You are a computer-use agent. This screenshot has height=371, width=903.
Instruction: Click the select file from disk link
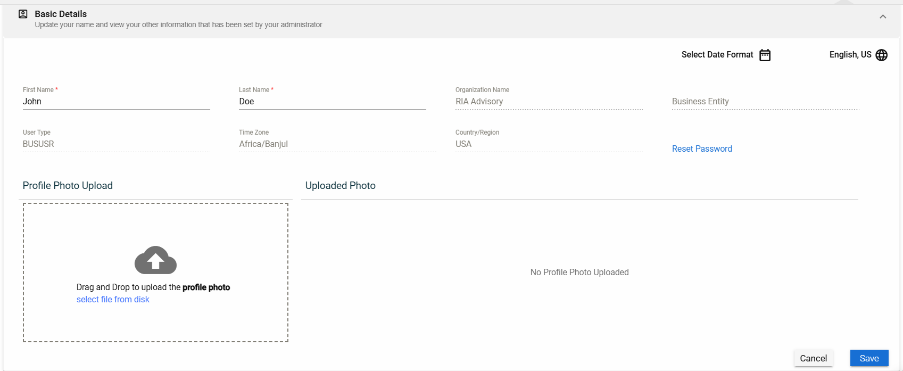tap(113, 300)
